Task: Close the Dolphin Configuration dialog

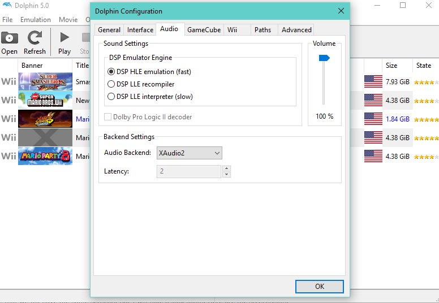Action: pyautogui.click(x=341, y=11)
